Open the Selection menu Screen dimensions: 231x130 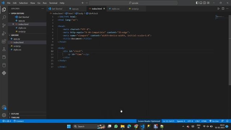pos(23,3)
